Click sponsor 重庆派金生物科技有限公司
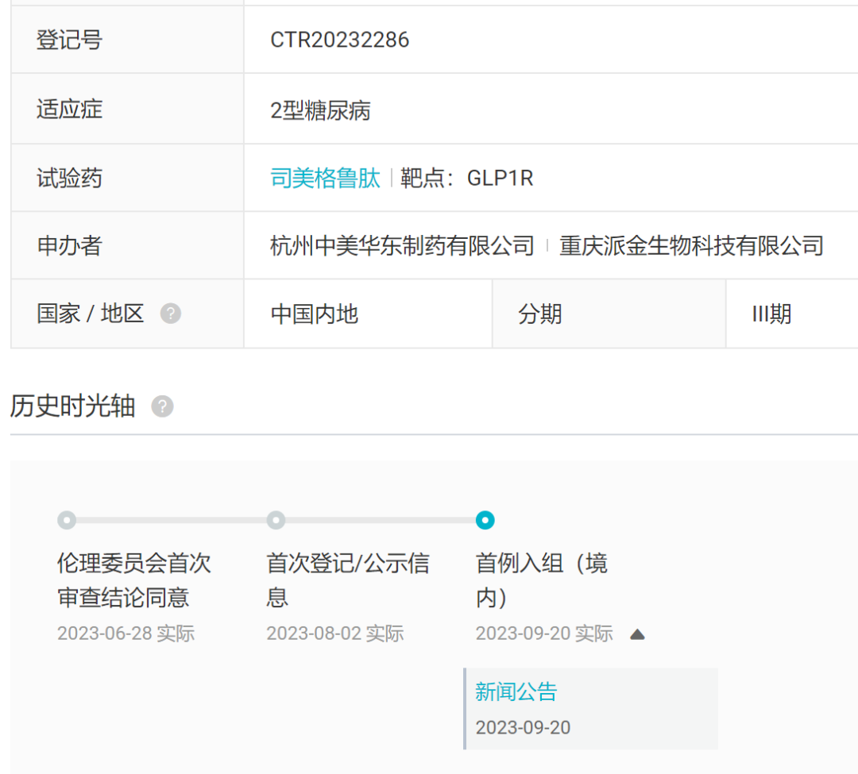 (x=691, y=245)
